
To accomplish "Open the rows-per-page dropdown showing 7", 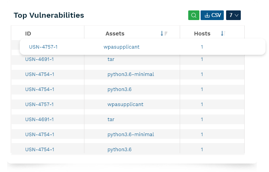I will [x=233, y=15].
